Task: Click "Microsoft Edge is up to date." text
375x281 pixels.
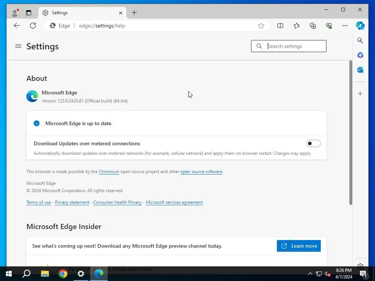Action: coord(79,124)
